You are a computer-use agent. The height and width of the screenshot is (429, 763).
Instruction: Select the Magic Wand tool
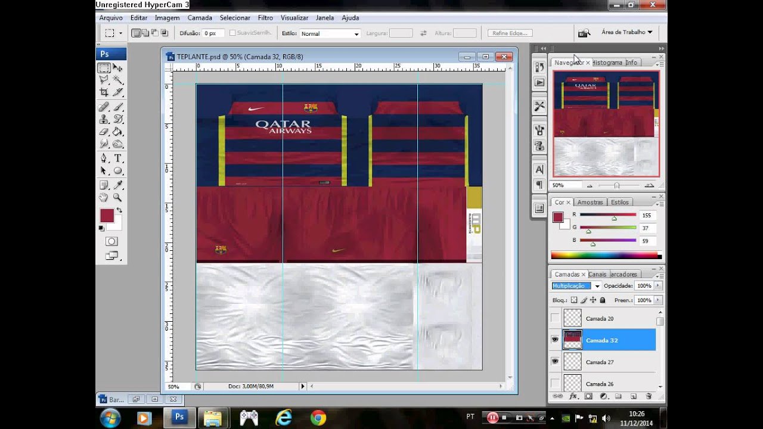point(118,80)
